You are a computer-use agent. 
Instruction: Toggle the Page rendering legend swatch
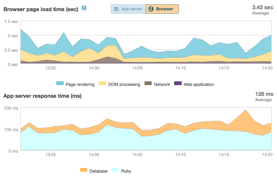[x=60, y=84]
